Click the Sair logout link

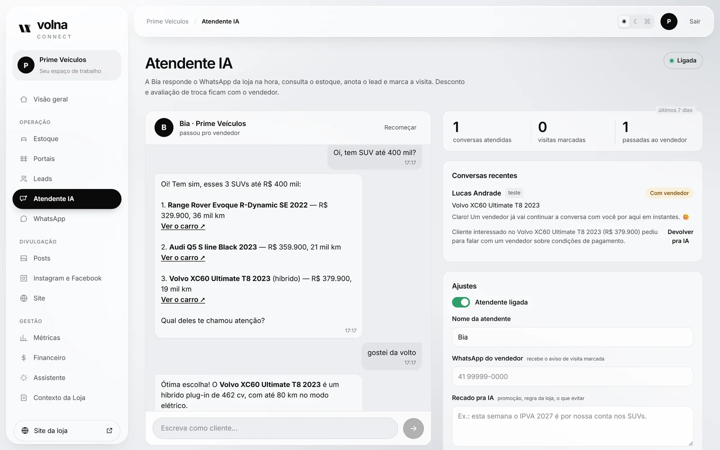click(x=695, y=22)
